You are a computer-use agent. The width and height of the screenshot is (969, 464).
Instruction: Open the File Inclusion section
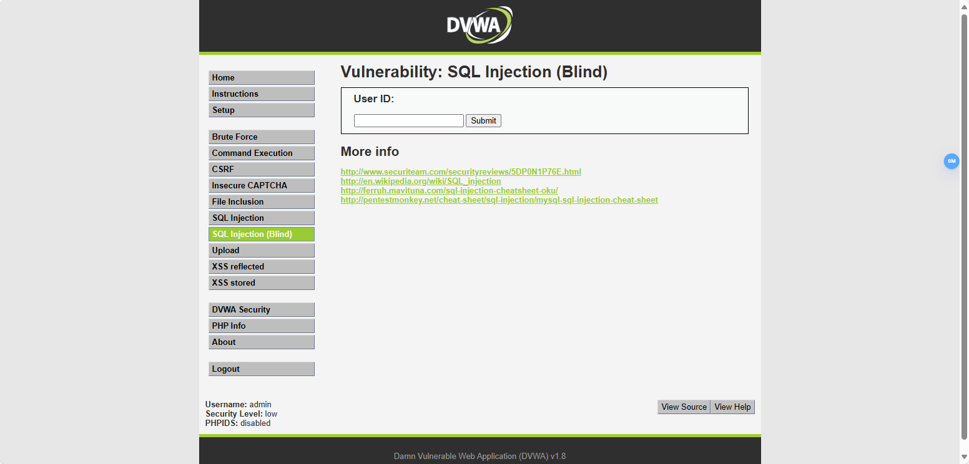pyautogui.click(x=261, y=202)
